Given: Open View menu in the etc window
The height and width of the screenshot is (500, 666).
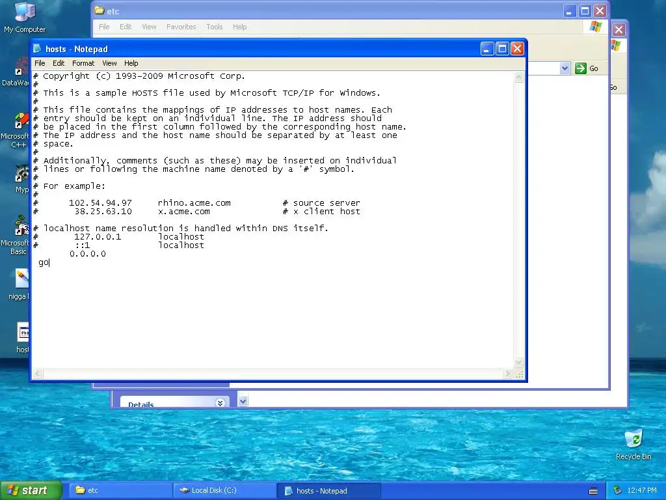Looking at the screenshot, I should [149, 27].
